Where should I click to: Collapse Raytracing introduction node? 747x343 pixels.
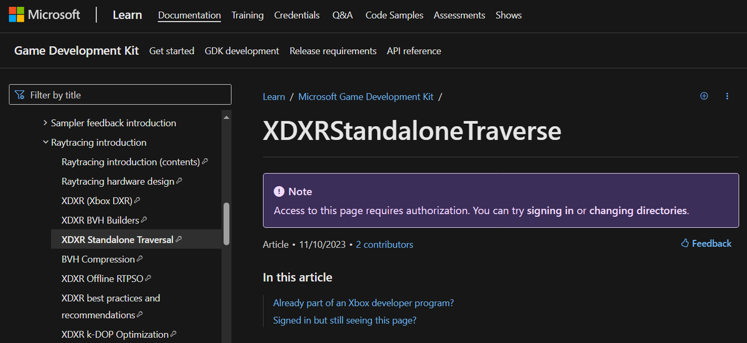tap(45, 143)
